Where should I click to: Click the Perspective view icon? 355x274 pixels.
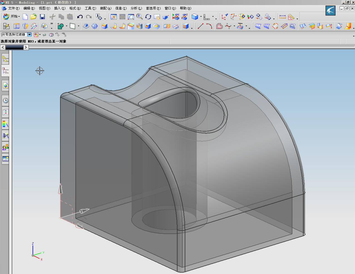pyautogui.click(x=166, y=17)
